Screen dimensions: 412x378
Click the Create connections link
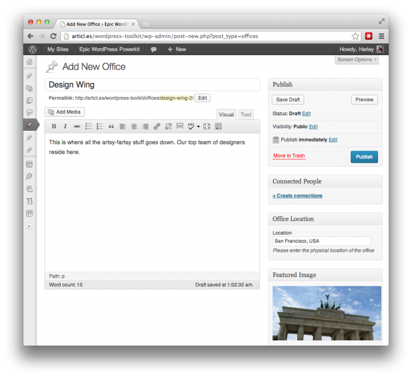[298, 196]
